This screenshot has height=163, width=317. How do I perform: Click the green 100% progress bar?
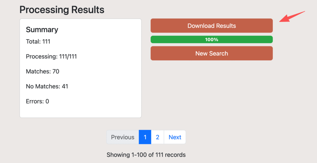[211, 40]
